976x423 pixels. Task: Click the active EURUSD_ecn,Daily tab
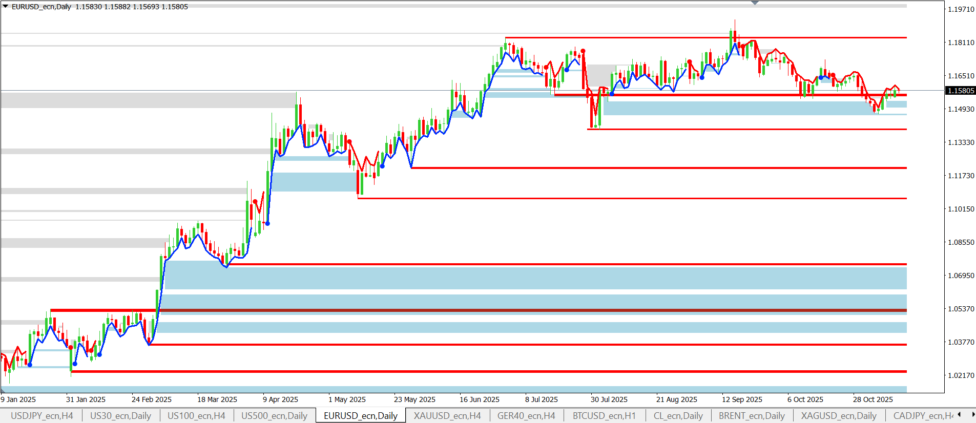[361, 416]
